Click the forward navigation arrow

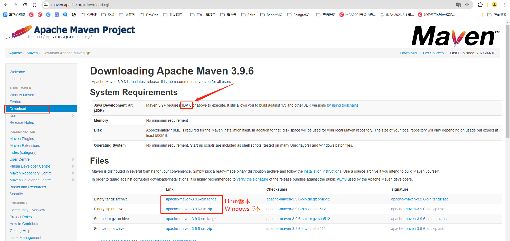15,5
